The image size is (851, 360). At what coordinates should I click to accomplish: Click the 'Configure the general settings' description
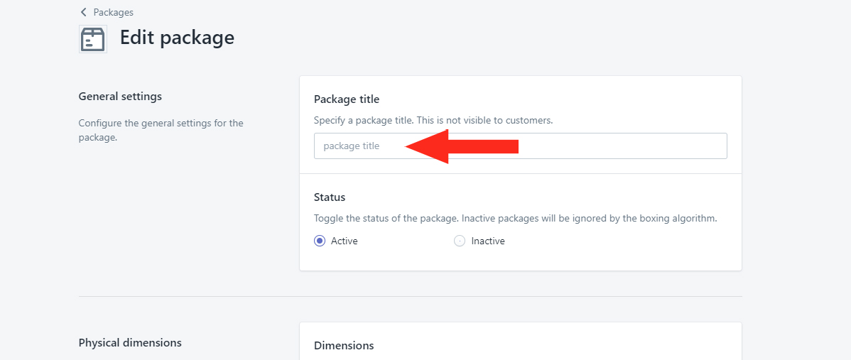click(x=161, y=130)
